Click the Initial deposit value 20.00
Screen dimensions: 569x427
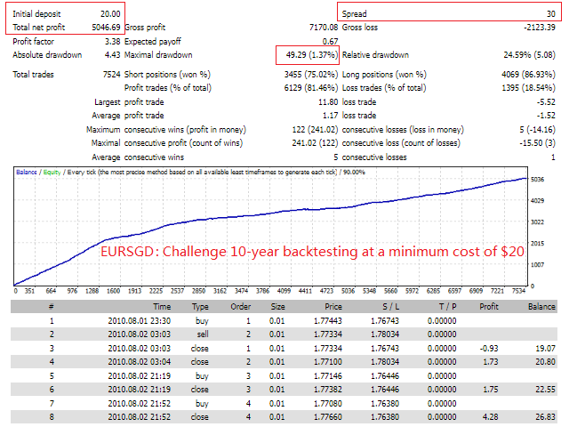click(x=109, y=14)
